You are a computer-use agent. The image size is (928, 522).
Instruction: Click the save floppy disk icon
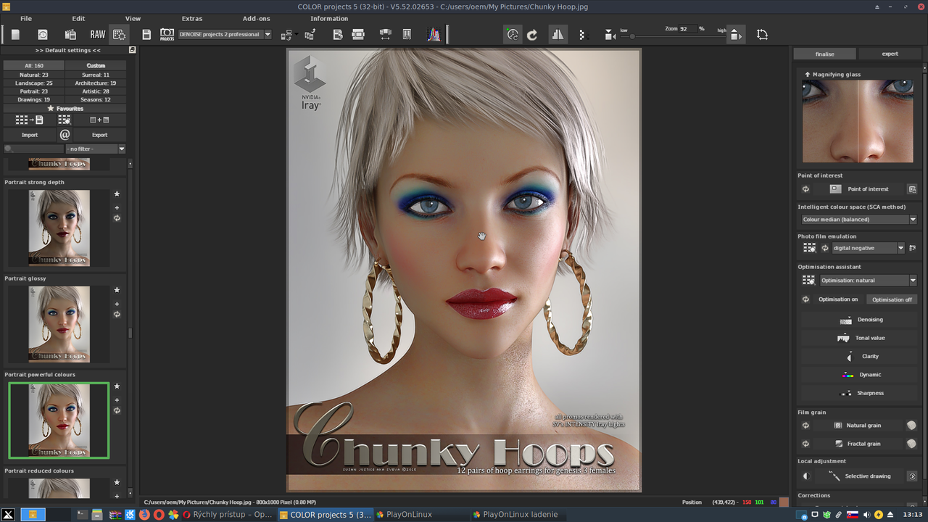tap(146, 34)
